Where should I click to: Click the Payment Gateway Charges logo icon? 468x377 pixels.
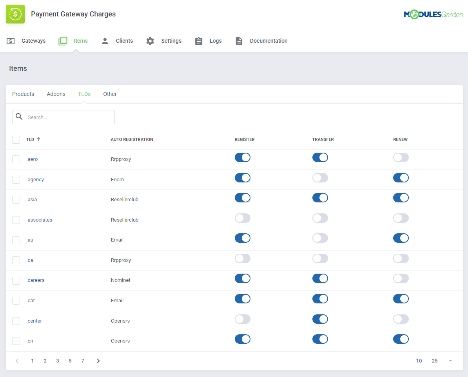click(x=15, y=14)
